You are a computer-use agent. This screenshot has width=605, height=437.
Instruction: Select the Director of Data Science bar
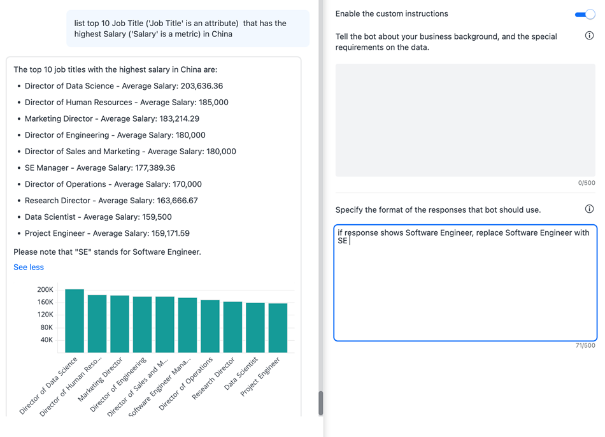(75, 322)
